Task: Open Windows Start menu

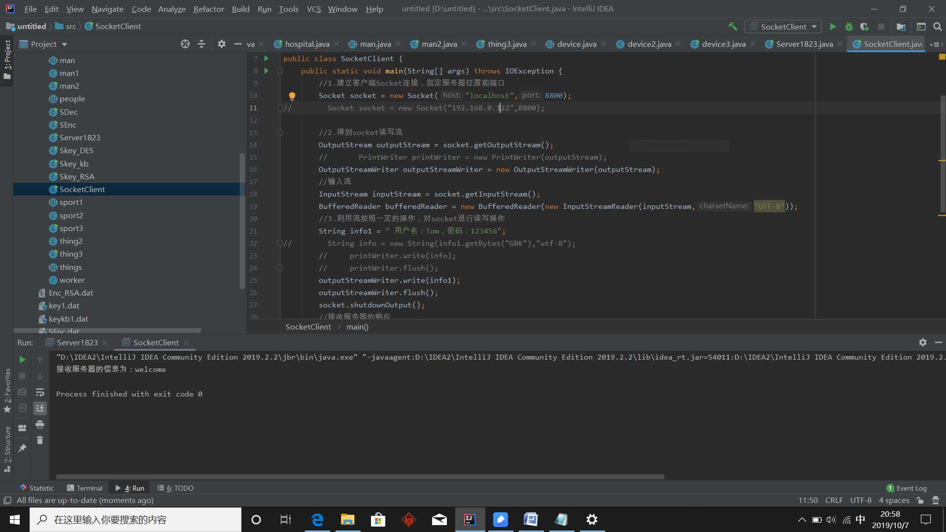Action: (x=15, y=520)
